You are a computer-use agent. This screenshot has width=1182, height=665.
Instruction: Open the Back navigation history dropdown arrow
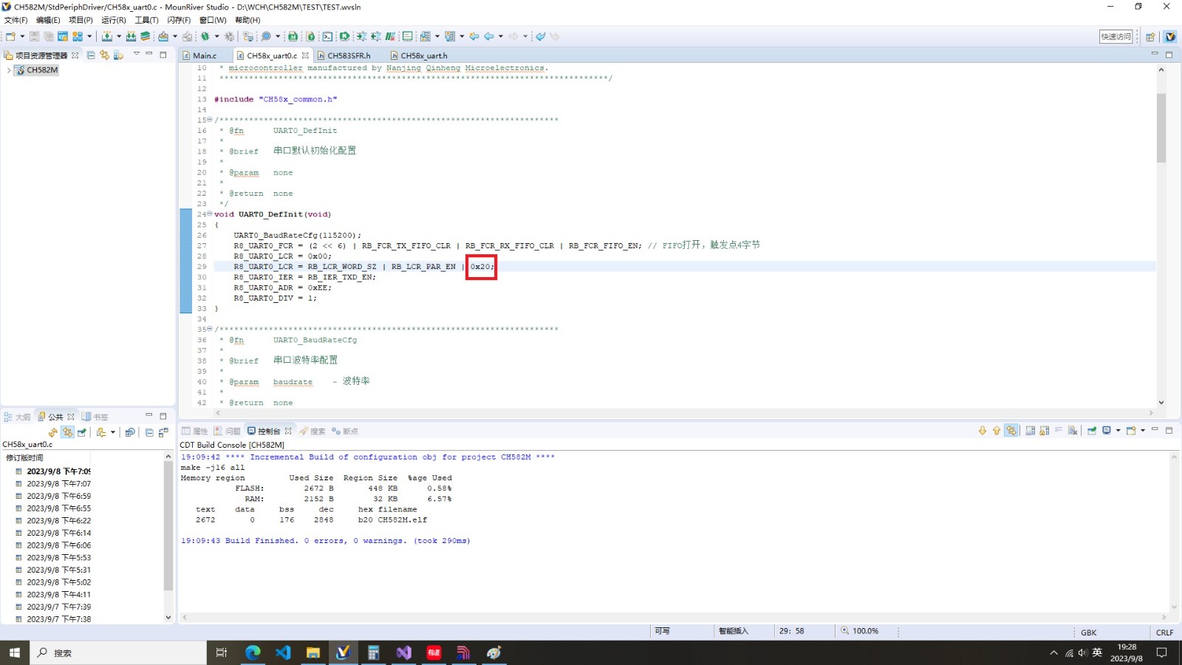501,36
